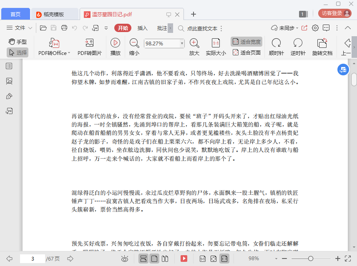This screenshot has height=266, width=357.
Task: Start 播放 slideshow from the ribbon
Action: [115, 47]
